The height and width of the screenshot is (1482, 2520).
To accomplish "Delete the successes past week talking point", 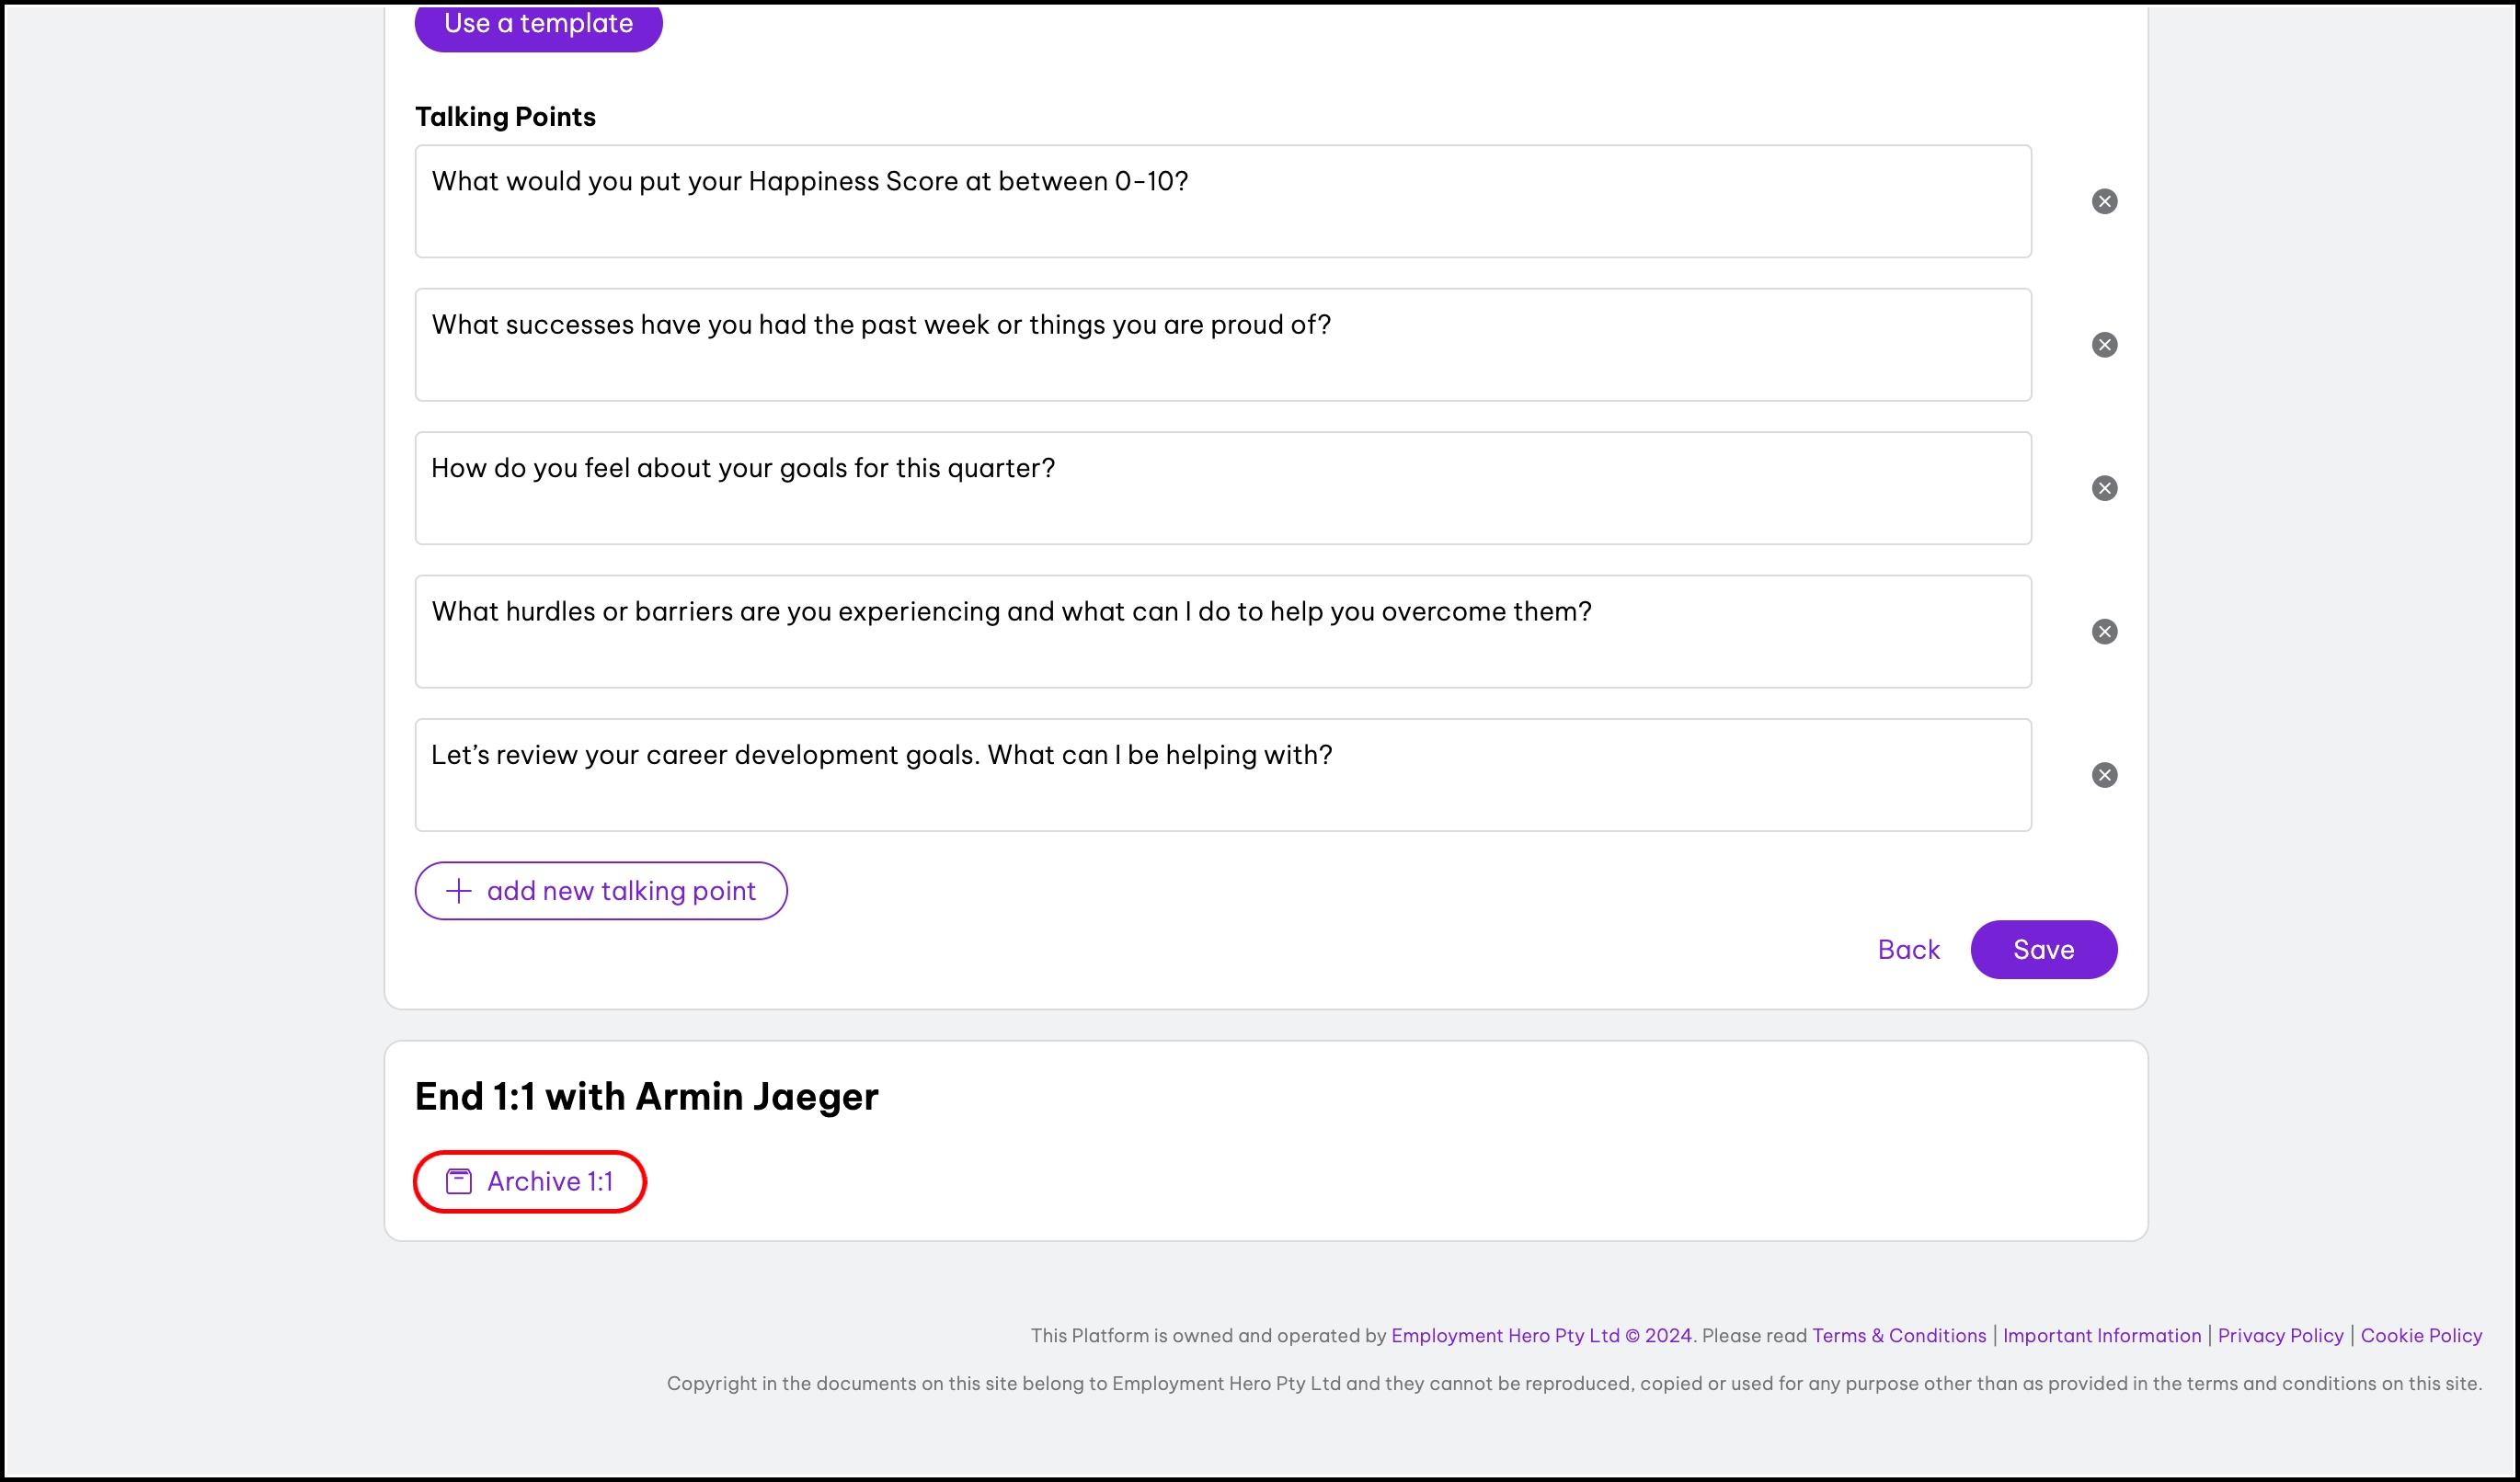I will 2104,345.
